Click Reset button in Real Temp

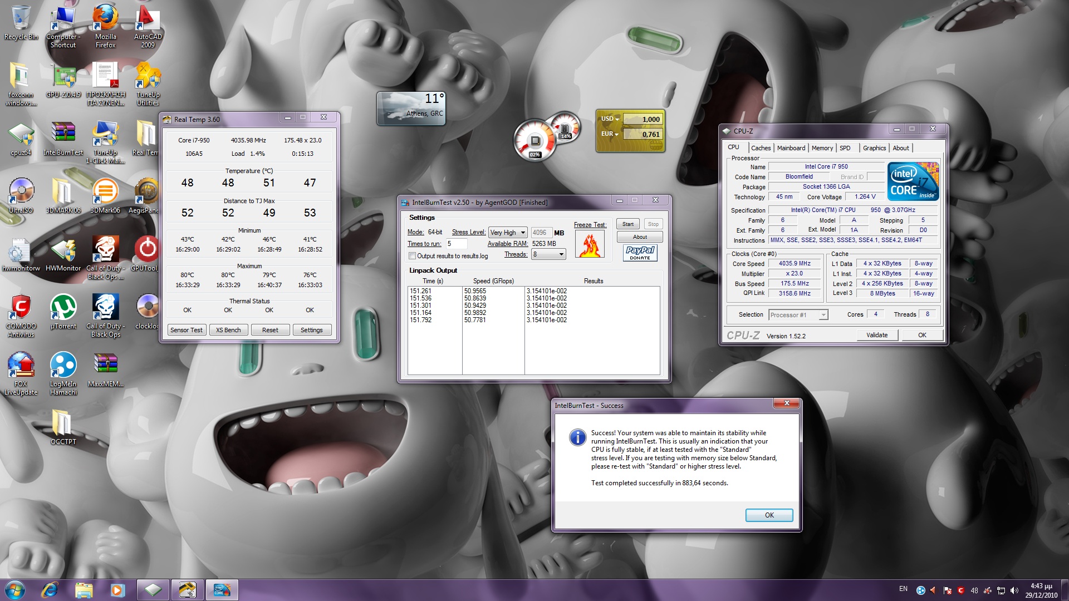click(270, 330)
